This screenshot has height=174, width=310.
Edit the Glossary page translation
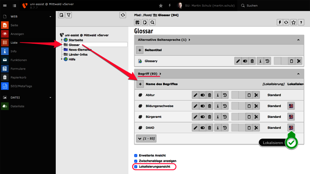(238, 61)
